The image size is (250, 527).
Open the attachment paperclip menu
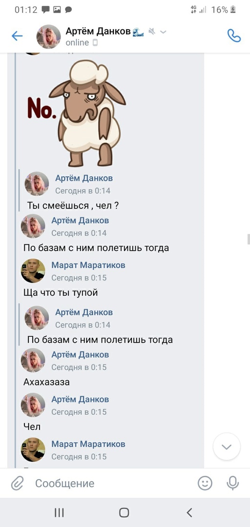(x=17, y=483)
